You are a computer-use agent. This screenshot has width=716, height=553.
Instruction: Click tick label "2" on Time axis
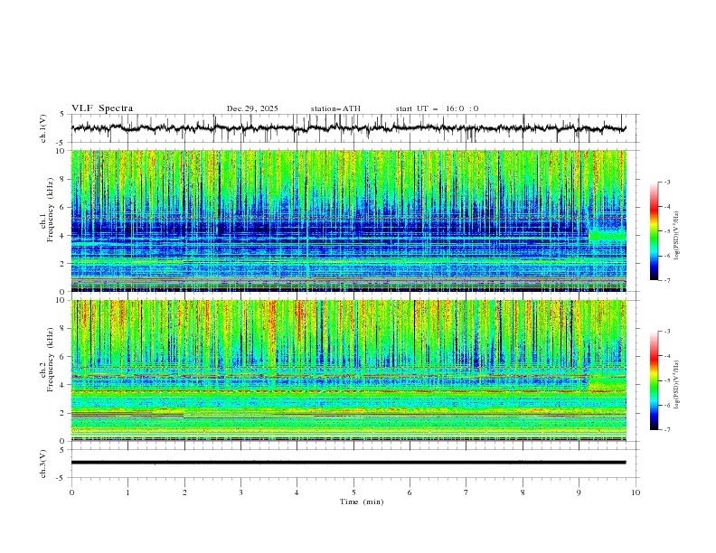click(x=184, y=492)
